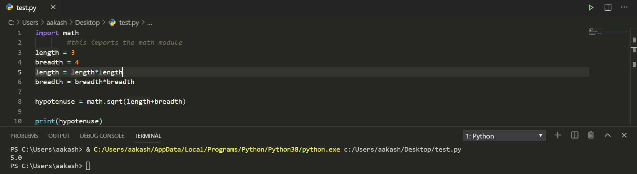Screen dimensions: 637x174
Task: Open the '1: Python' terminal selector dropdown
Action: pos(504,136)
